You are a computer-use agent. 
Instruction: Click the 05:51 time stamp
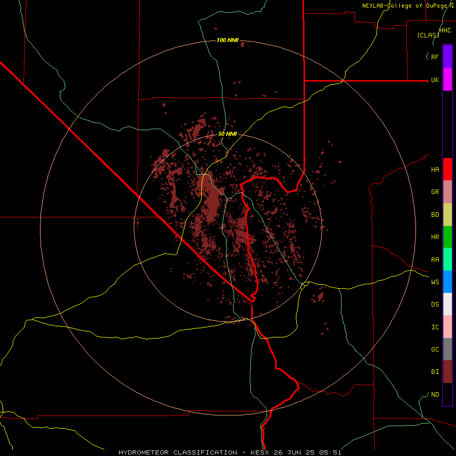329,452
